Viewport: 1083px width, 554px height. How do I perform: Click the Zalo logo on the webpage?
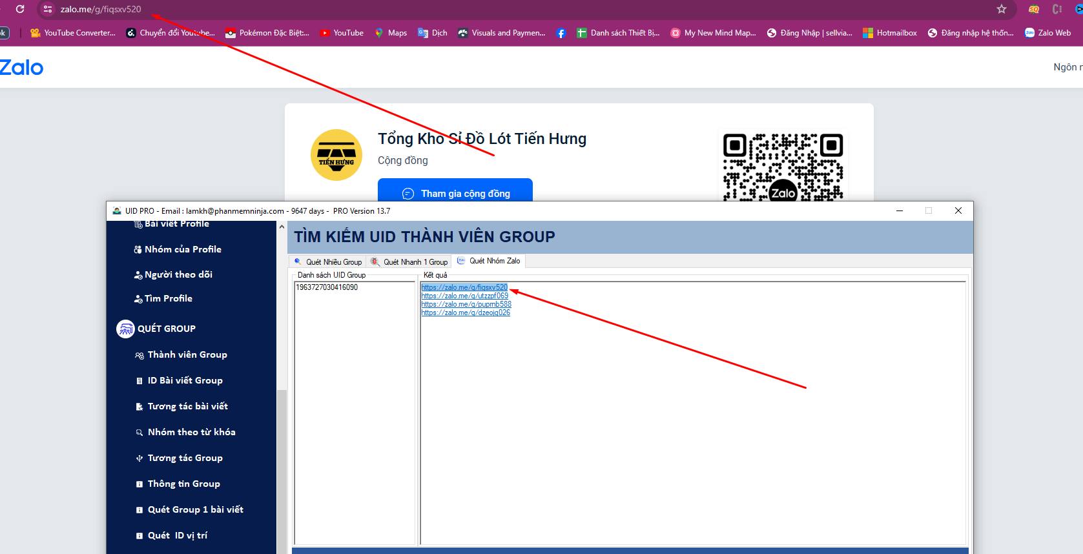pyautogui.click(x=21, y=67)
